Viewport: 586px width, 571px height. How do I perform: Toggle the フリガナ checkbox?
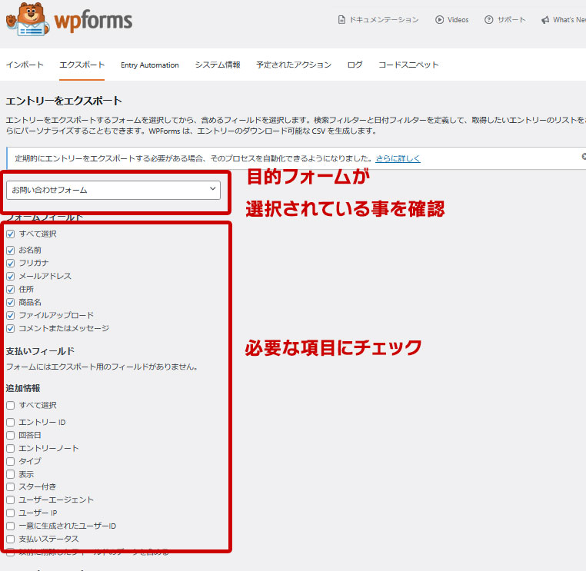[11, 264]
